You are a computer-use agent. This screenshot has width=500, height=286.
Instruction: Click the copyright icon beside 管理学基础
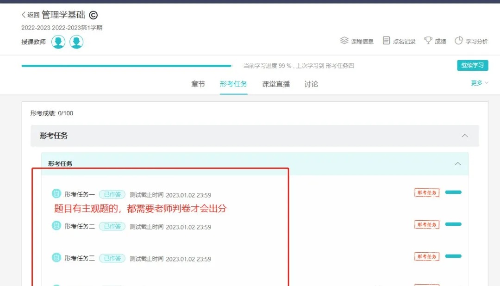[93, 15]
